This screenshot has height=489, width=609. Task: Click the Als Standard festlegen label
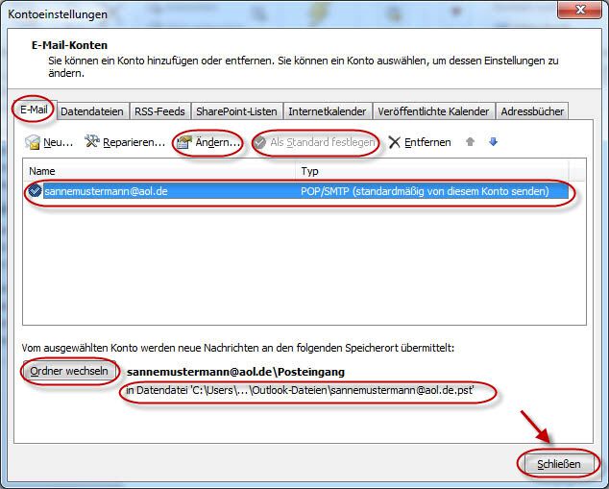tap(323, 142)
